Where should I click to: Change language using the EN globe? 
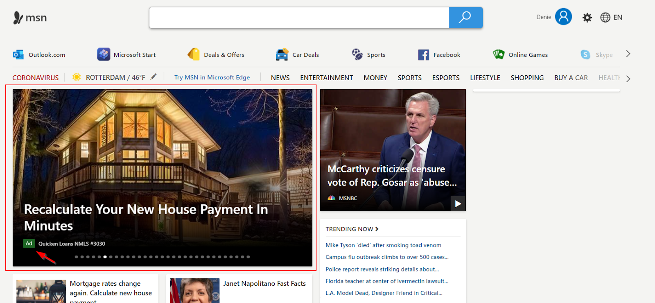pyautogui.click(x=611, y=17)
